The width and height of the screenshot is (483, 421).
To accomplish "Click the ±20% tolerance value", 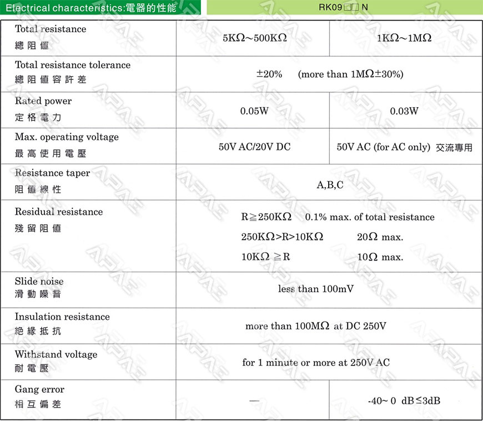I will click(x=269, y=74).
